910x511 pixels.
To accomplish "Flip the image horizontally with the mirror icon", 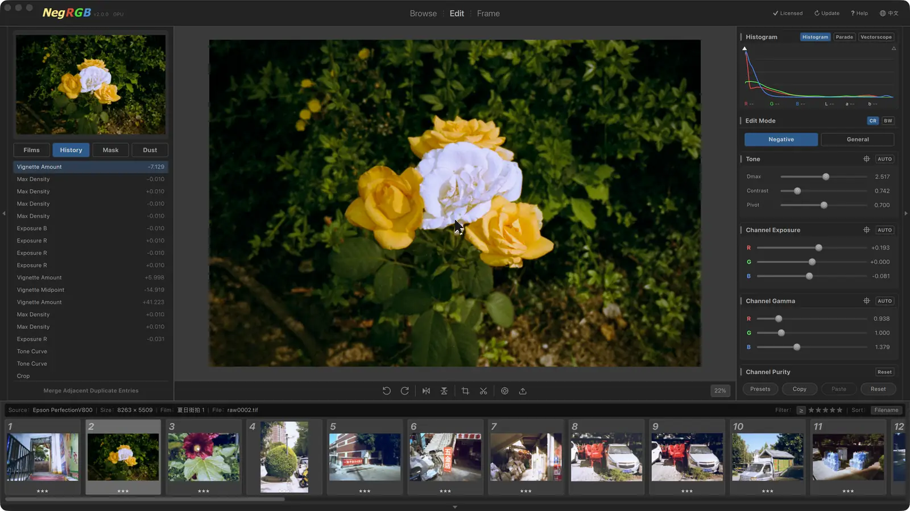I will [x=426, y=391].
